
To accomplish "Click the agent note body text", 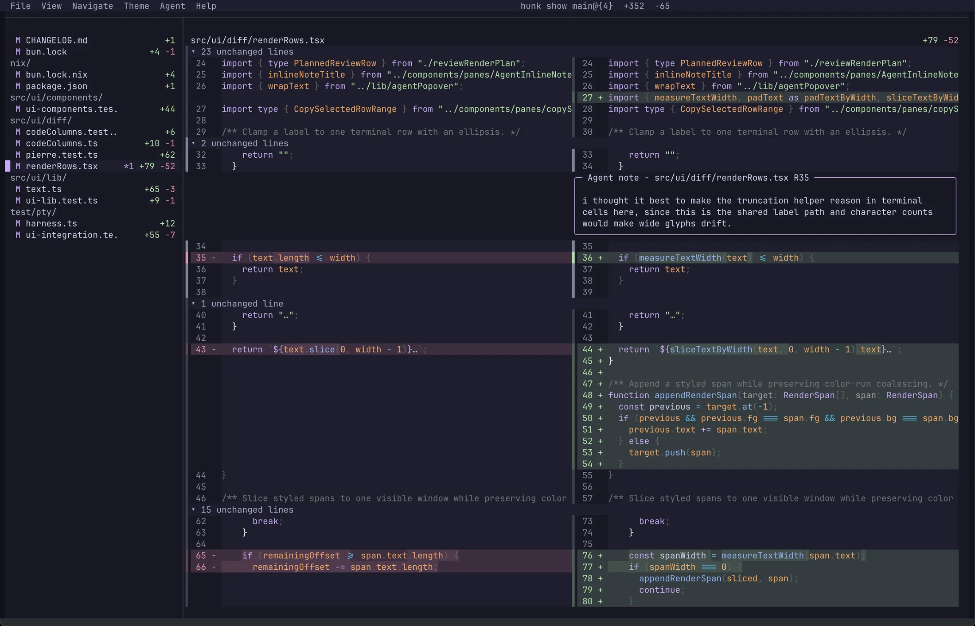I will coord(757,212).
